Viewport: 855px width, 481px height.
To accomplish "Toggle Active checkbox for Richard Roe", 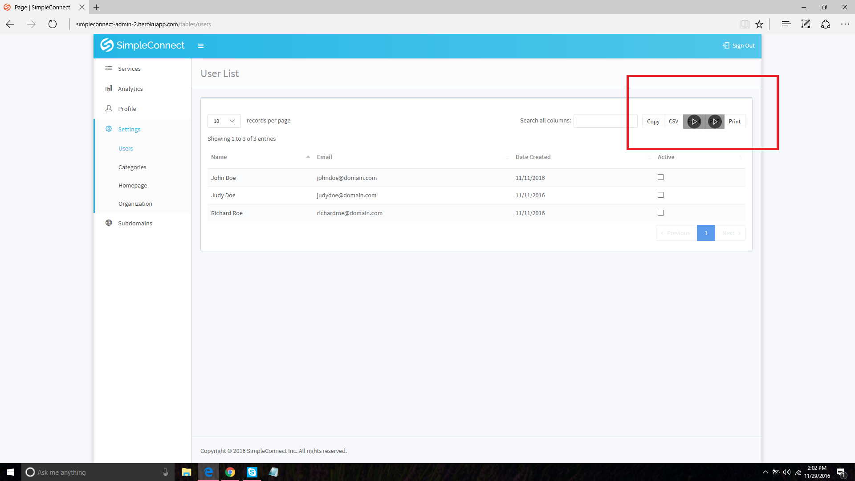I will pos(660,213).
